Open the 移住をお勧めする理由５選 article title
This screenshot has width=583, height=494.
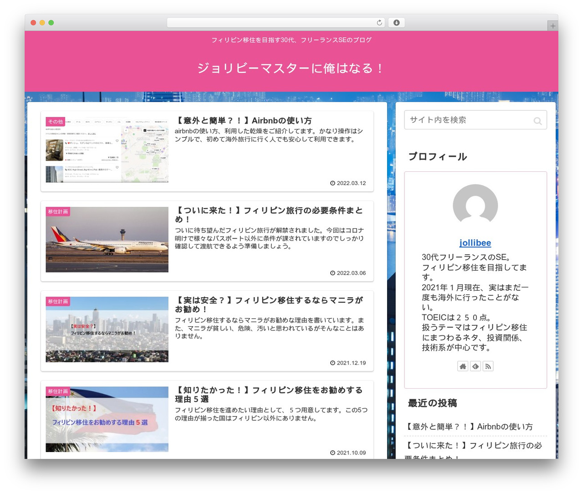[x=269, y=394]
